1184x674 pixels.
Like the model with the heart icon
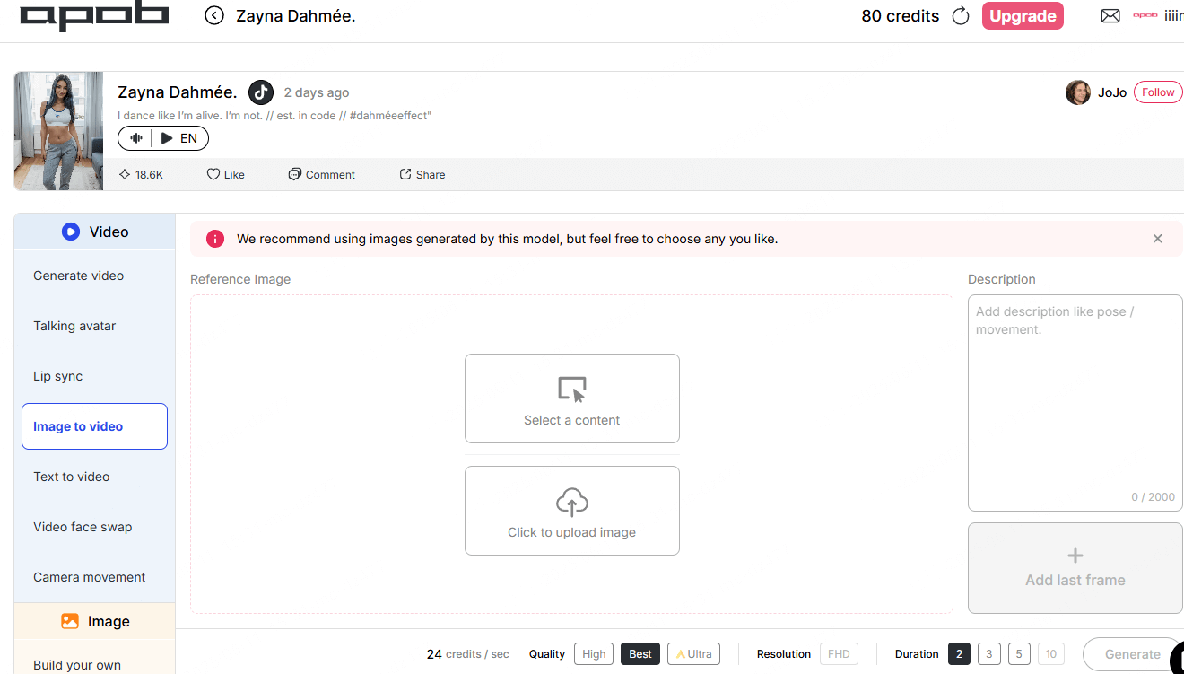point(226,174)
